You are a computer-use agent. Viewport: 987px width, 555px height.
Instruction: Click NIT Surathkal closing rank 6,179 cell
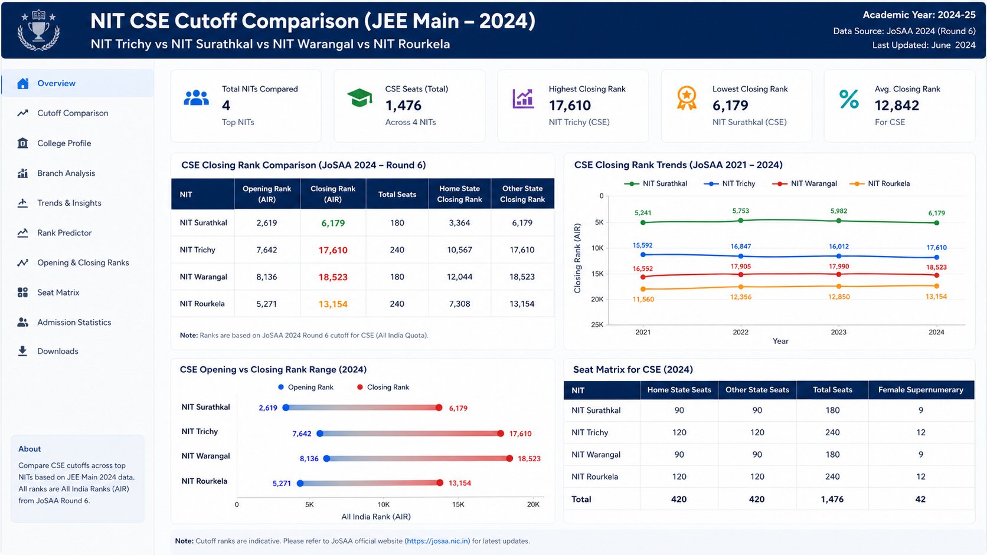point(333,223)
